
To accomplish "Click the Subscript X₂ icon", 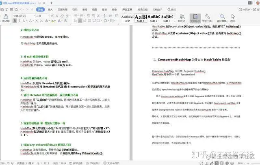I will [x=41, y=21].
